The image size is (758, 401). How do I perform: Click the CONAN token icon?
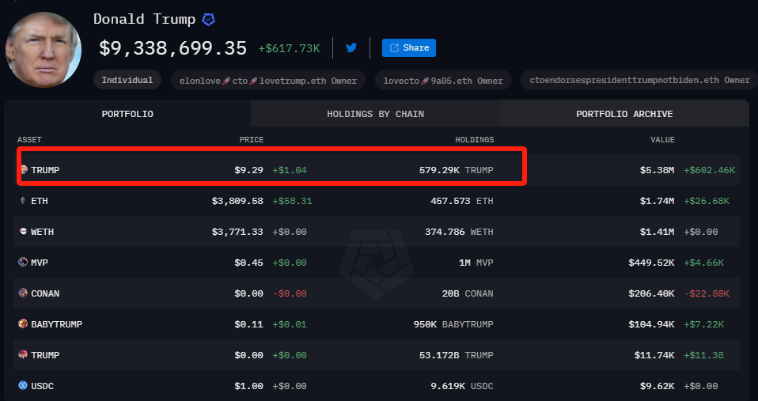click(x=23, y=293)
